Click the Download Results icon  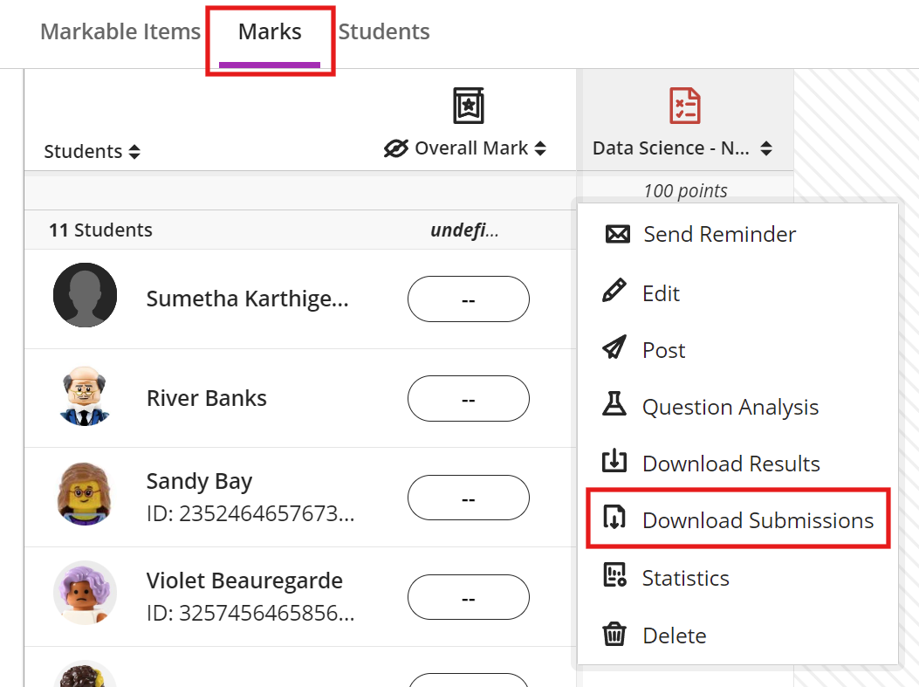pos(614,460)
